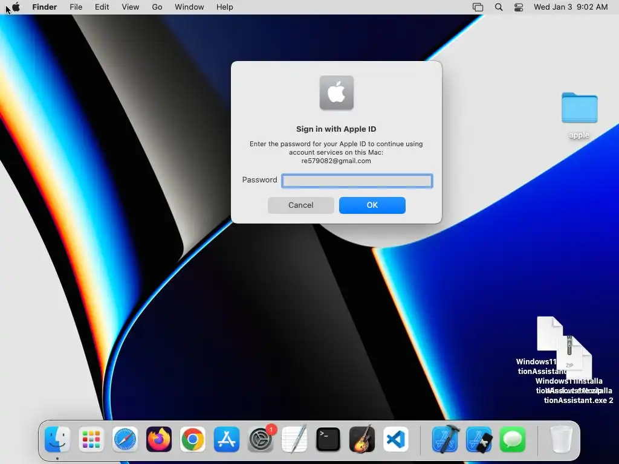Open the Trash in the Dock
Image resolution: width=619 pixels, height=464 pixels.
(x=562, y=439)
